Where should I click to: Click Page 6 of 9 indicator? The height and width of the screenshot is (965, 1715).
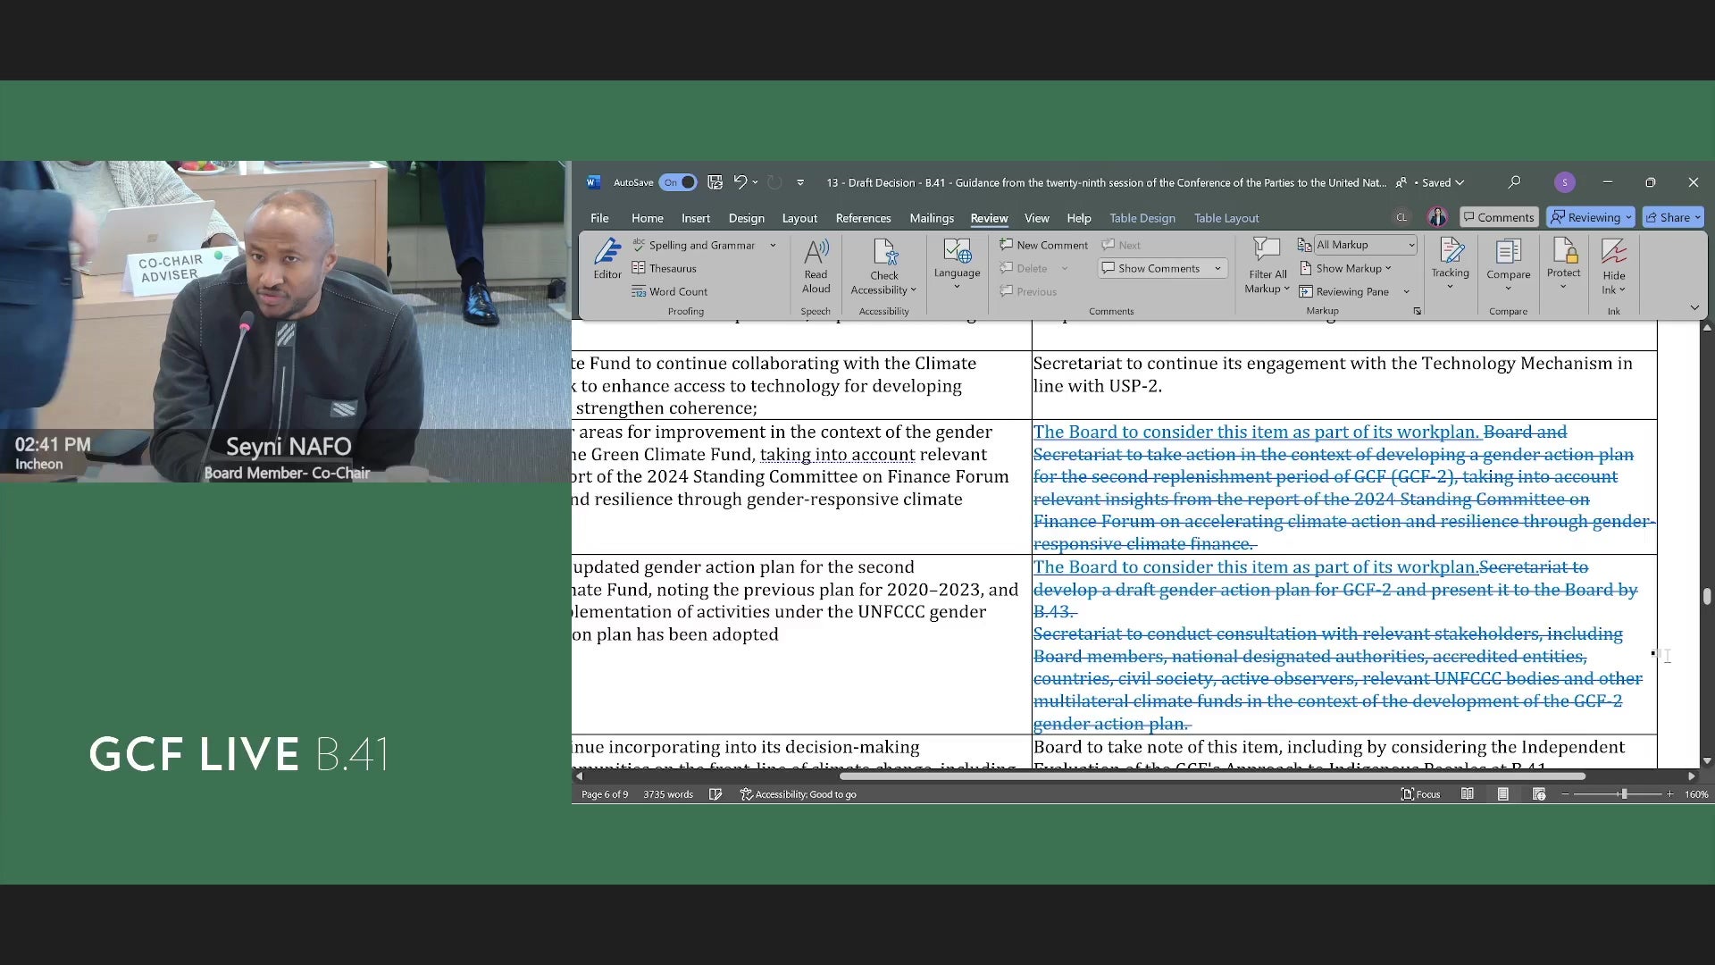pos(605,794)
